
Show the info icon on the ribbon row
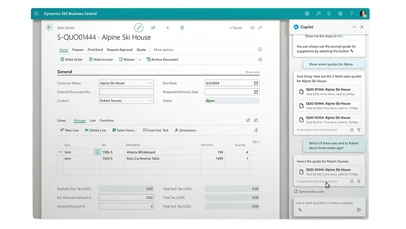click(x=260, y=49)
